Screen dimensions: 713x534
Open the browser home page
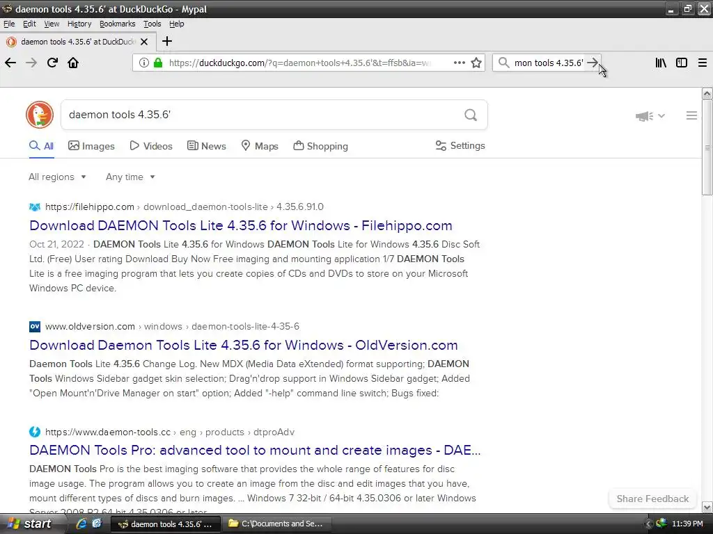[x=73, y=63]
